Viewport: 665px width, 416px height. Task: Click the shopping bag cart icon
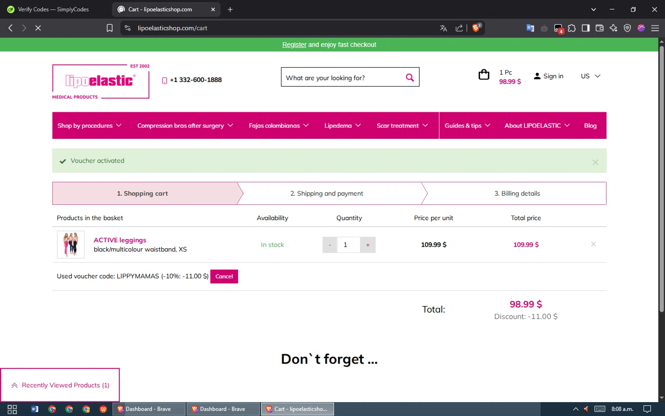pos(484,75)
